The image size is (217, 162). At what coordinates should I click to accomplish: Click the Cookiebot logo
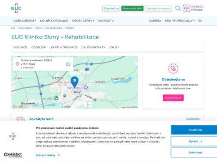point(13,155)
